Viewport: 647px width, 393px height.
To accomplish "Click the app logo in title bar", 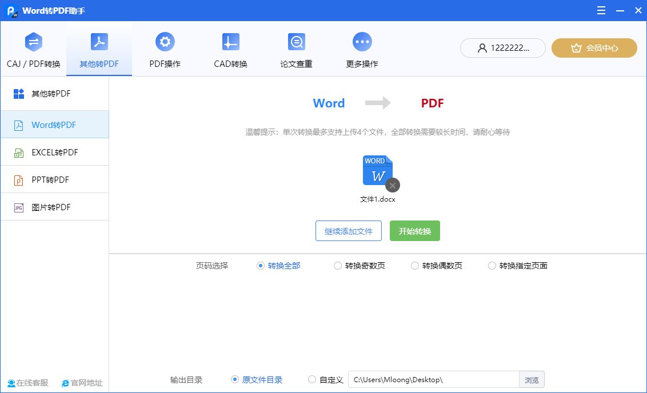I will (x=11, y=11).
